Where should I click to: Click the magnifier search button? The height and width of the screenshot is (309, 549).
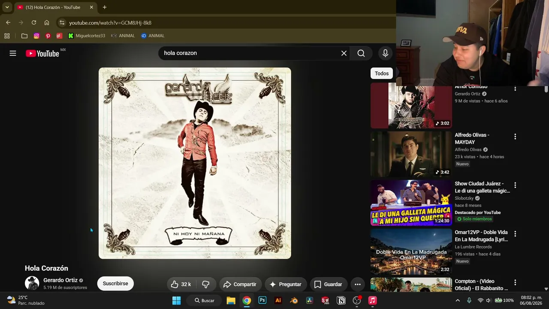pos(361,53)
